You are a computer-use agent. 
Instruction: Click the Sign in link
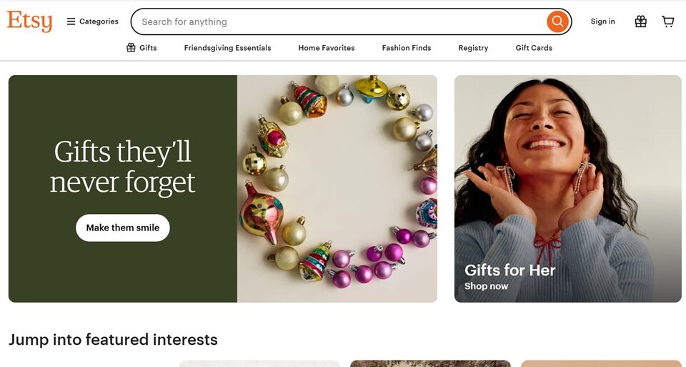(602, 21)
